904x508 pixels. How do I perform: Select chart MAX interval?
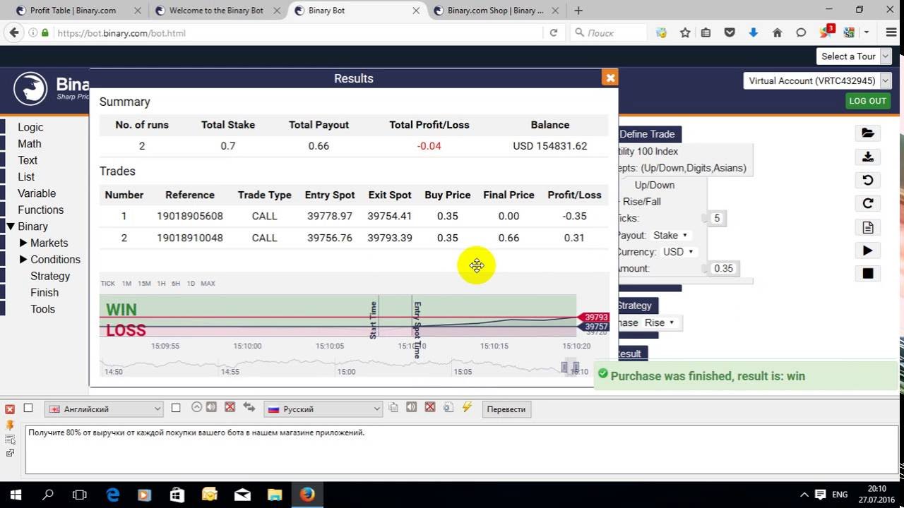pyautogui.click(x=208, y=284)
